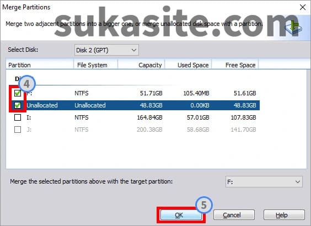Open the Select Disk dropdown

pos(106,50)
